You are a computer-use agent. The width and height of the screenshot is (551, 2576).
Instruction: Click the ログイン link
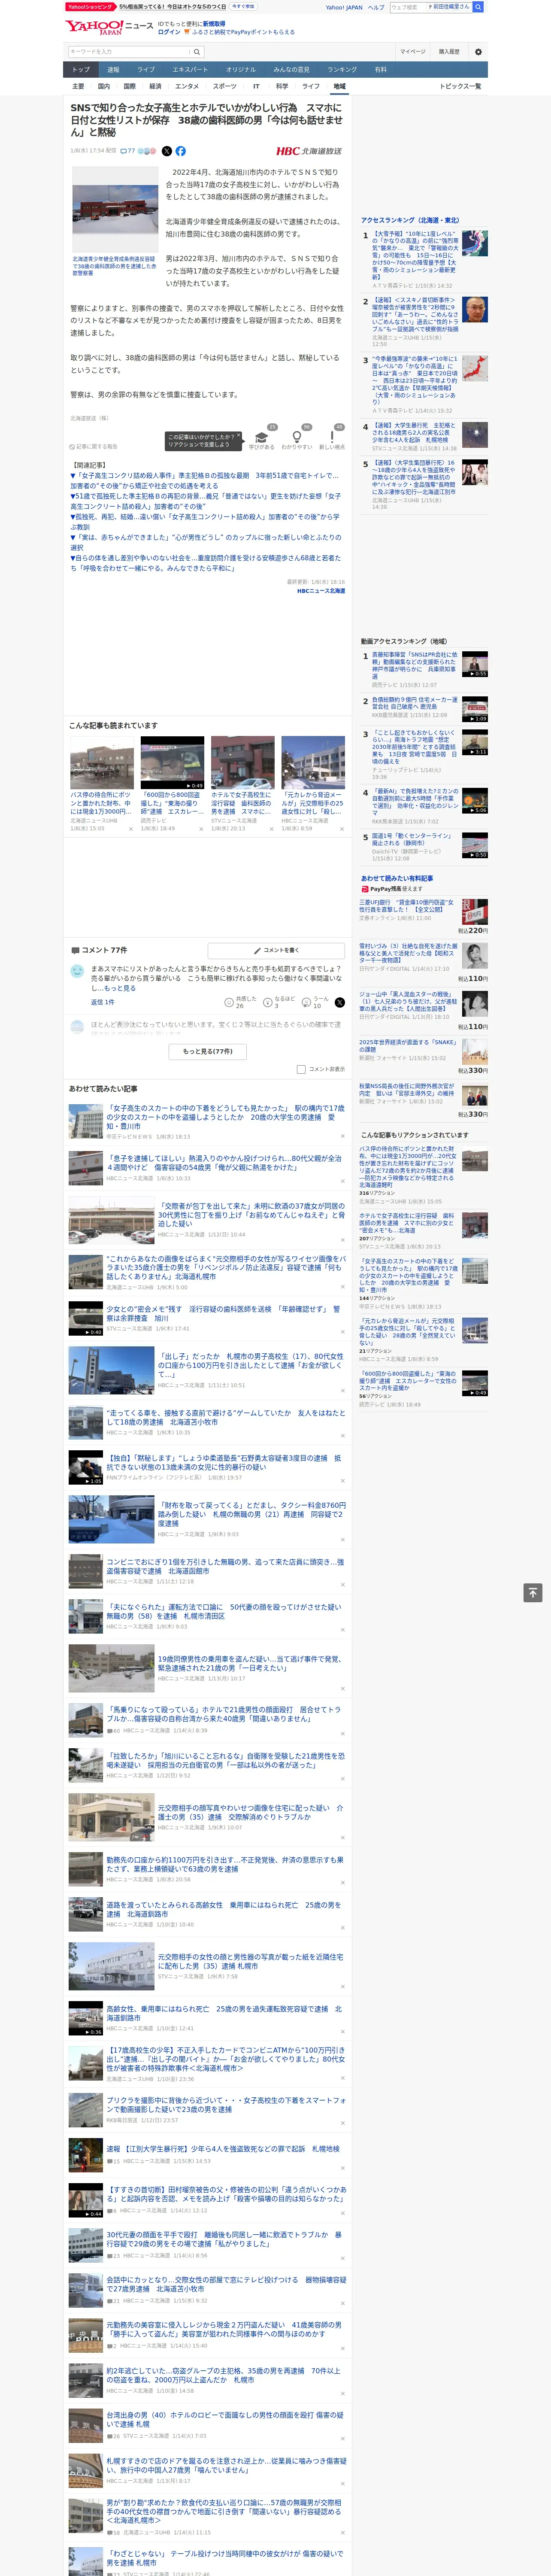169,32
